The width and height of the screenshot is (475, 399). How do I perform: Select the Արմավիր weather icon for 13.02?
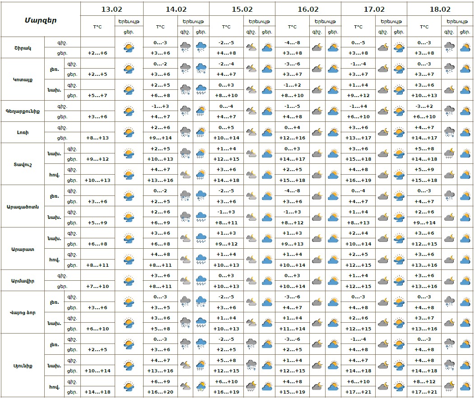129,281
